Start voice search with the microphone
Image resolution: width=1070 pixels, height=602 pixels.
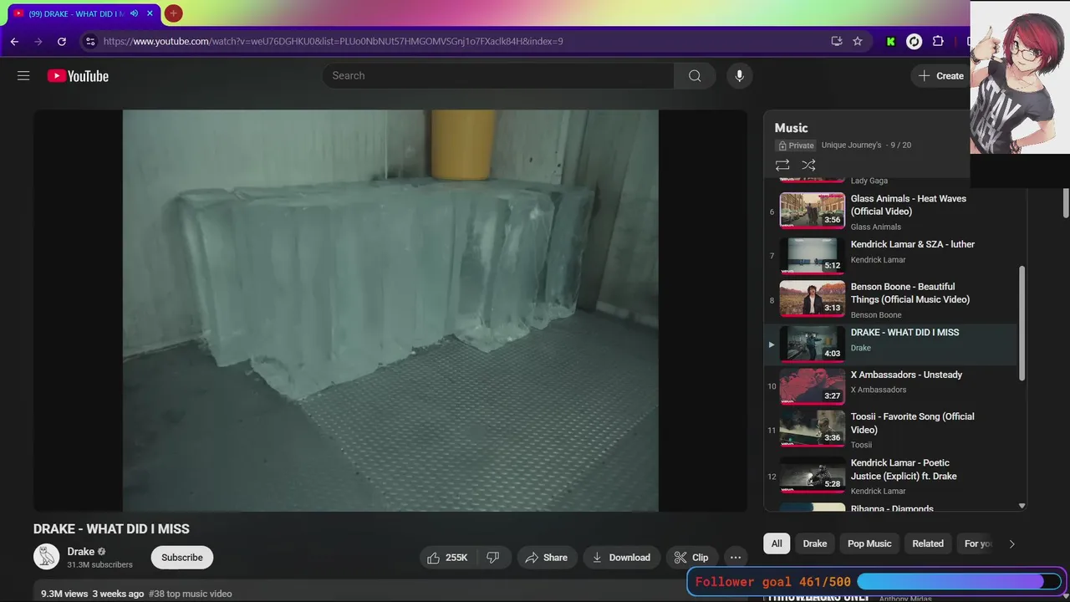point(739,76)
